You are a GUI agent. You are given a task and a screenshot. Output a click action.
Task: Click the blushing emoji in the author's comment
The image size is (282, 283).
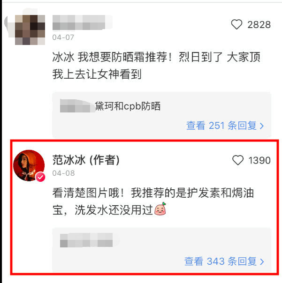click(160, 209)
